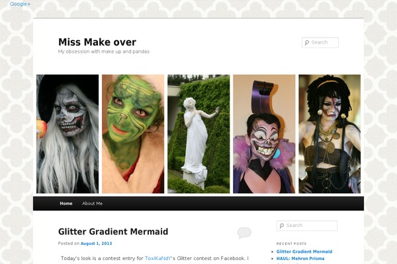Click the magnifier icon in header search
The width and height of the screenshot is (397, 264).
tap(307, 43)
